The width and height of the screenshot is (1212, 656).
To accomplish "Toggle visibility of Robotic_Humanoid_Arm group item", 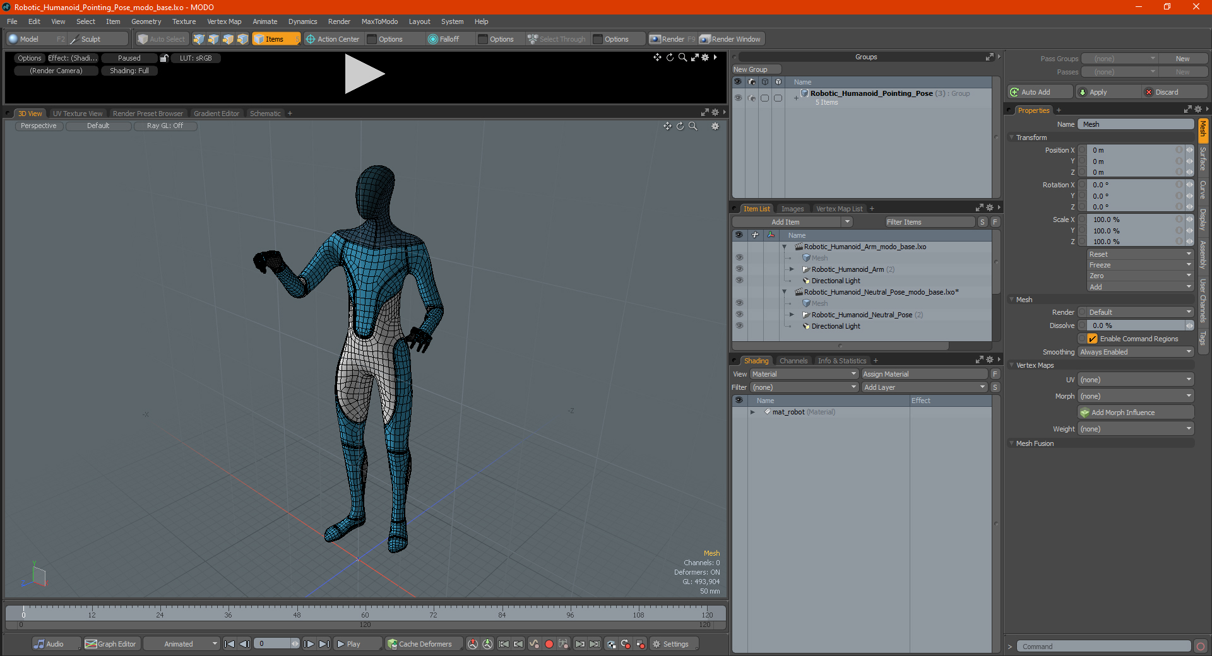I will [x=739, y=269].
